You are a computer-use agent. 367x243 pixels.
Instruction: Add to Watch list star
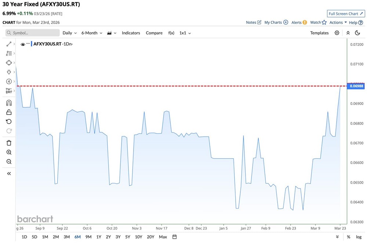click(x=318, y=22)
